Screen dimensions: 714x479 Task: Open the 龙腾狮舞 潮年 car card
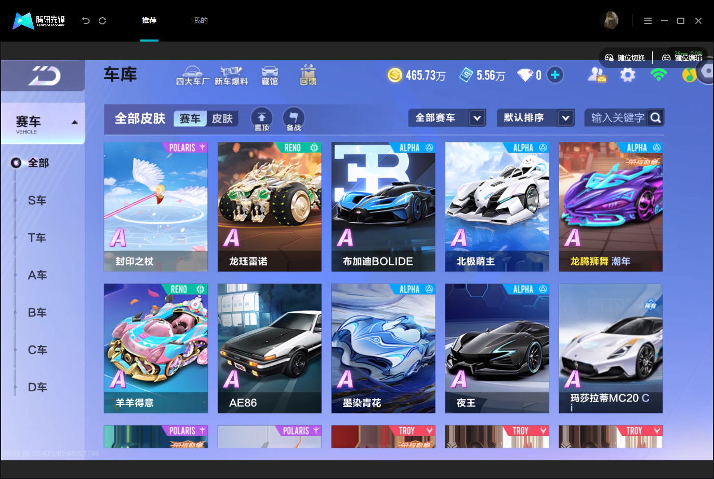pos(611,207)
